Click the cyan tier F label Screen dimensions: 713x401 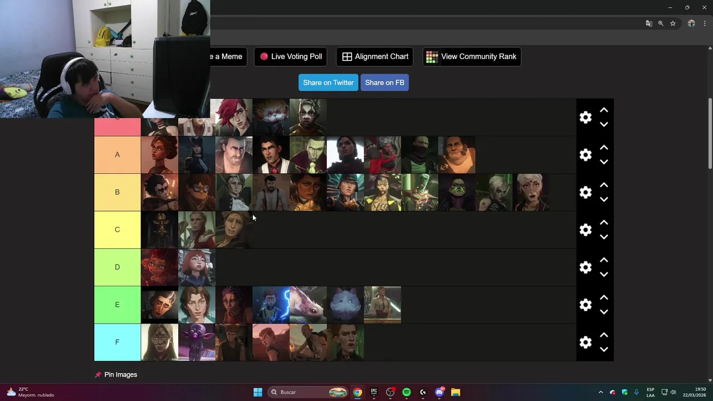click(117, 342)
